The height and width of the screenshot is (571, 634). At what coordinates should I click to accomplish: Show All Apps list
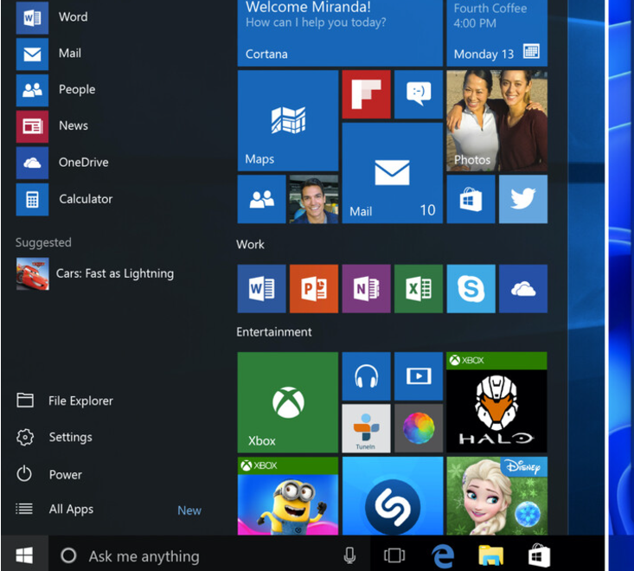[x=54, y=509]
